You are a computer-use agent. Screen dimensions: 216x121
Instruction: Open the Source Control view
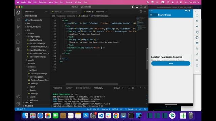pyautogui.click(x=18, y=27)
